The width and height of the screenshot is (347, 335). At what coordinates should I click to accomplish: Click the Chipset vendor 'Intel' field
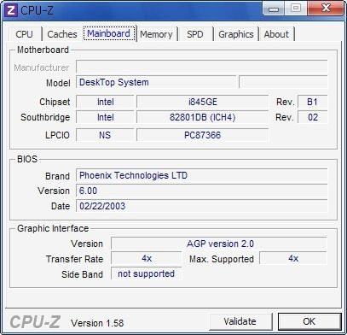(105, 102)
